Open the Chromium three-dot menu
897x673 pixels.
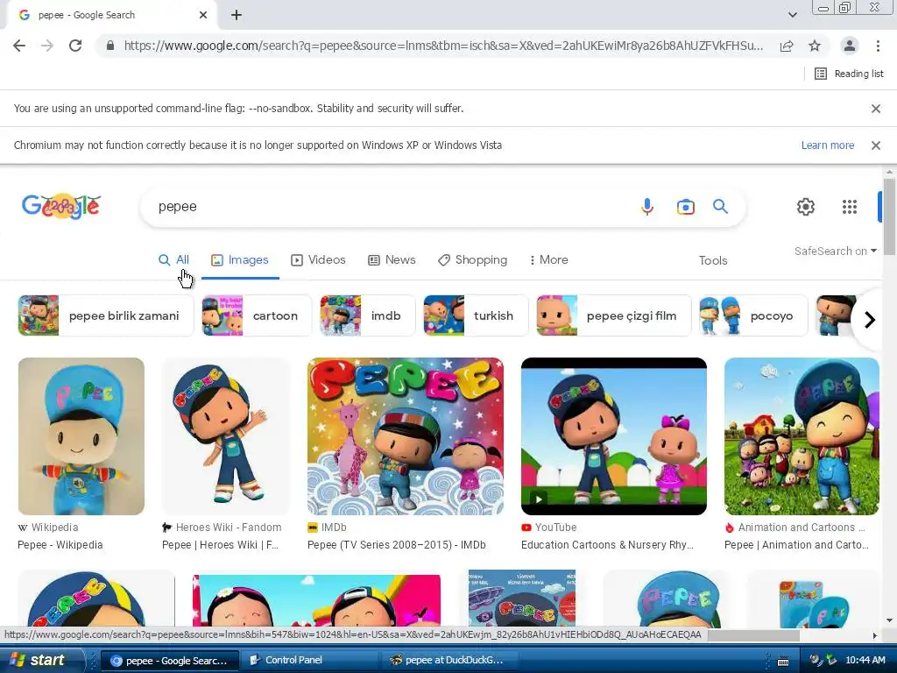click(x=878, y=46)
